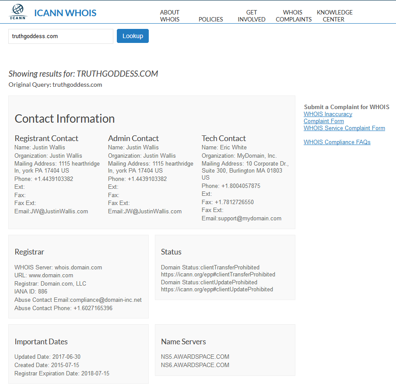This screenshot has width=396, height=389.
Task: Select the Registrant 'Organization: Justin Wallis' line
Action: (48, 156)
